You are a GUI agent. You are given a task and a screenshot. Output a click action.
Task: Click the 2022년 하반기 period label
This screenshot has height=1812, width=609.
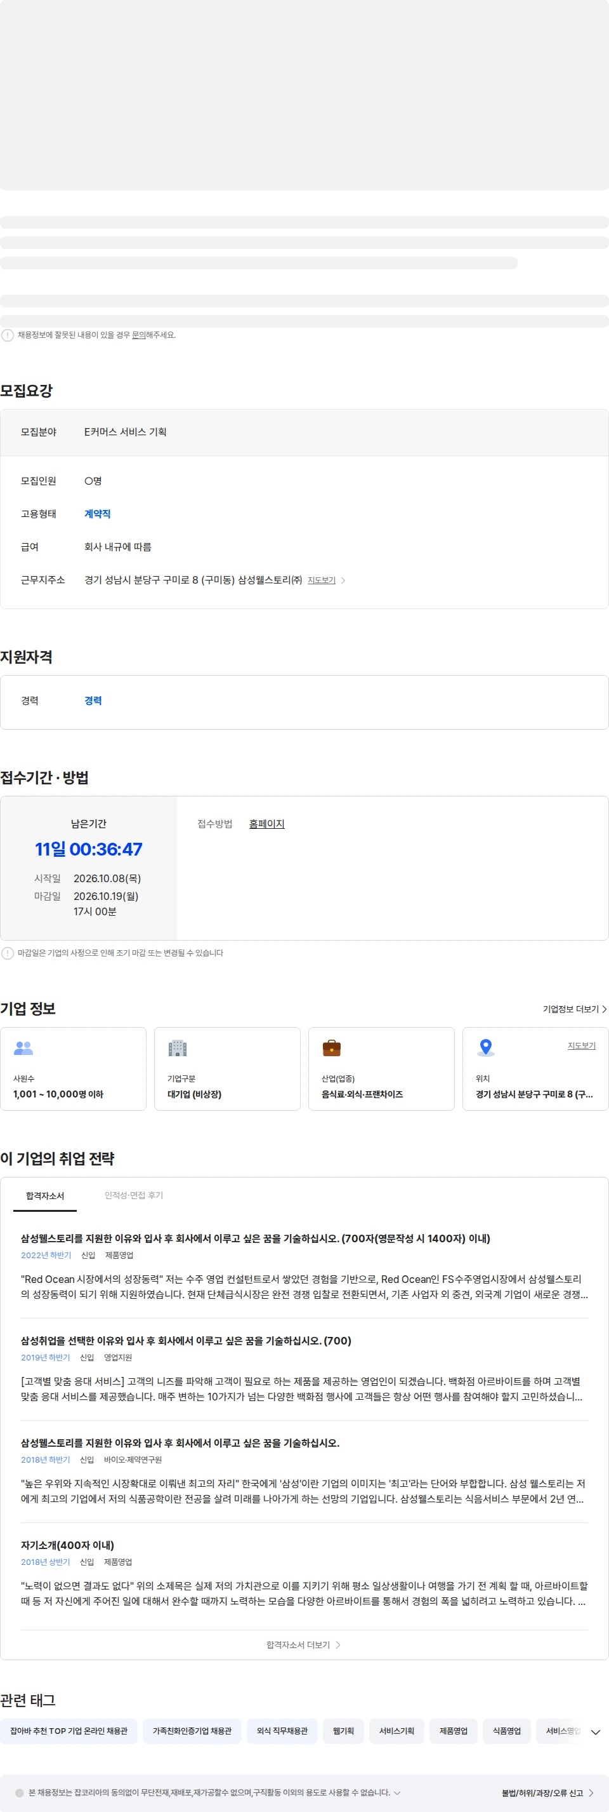[x=46, y=1255]
